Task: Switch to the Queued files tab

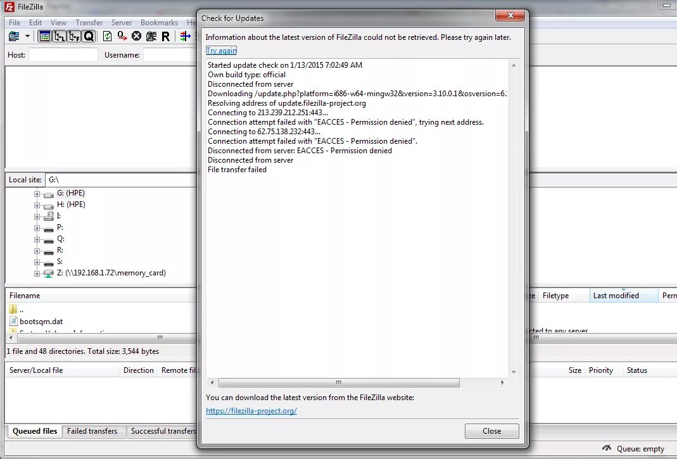Action: [x=35, y=431]
